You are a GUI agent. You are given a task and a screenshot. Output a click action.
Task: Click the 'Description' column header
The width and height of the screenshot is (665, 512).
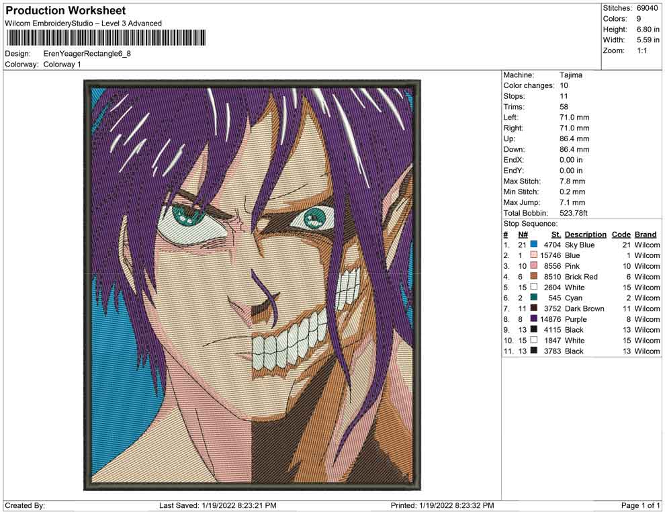585,234
